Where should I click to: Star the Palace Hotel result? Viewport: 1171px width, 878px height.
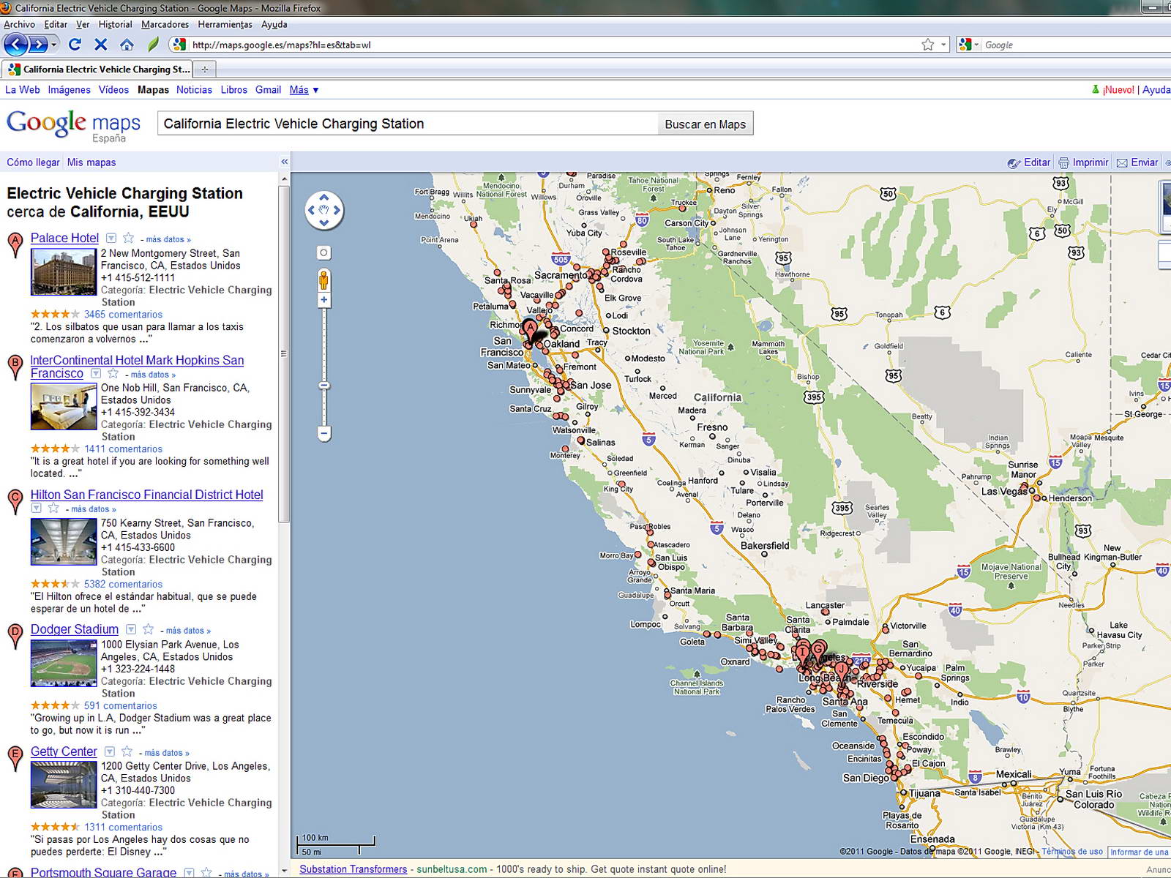coord(129,238)
